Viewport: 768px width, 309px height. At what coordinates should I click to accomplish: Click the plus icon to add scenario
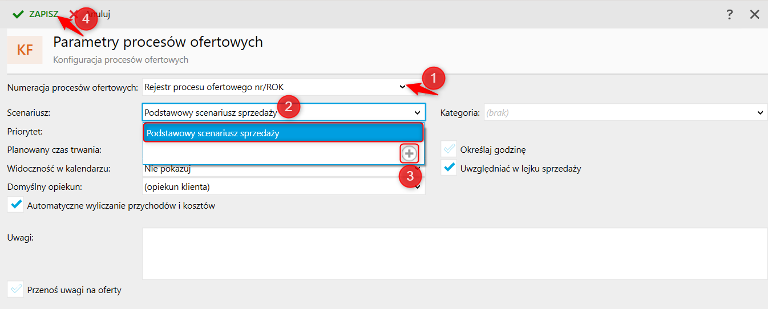click(x=409, y=153)
